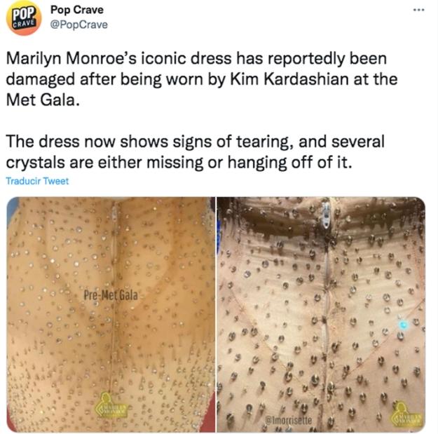
Task: Click the paragraph about tearing and crystals
Action: [x=196, y=151]
